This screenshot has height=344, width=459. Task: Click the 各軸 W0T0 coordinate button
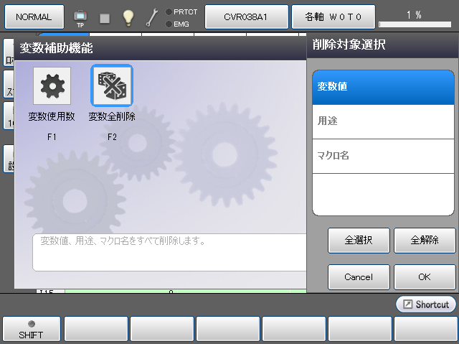(x=333, y=17)
